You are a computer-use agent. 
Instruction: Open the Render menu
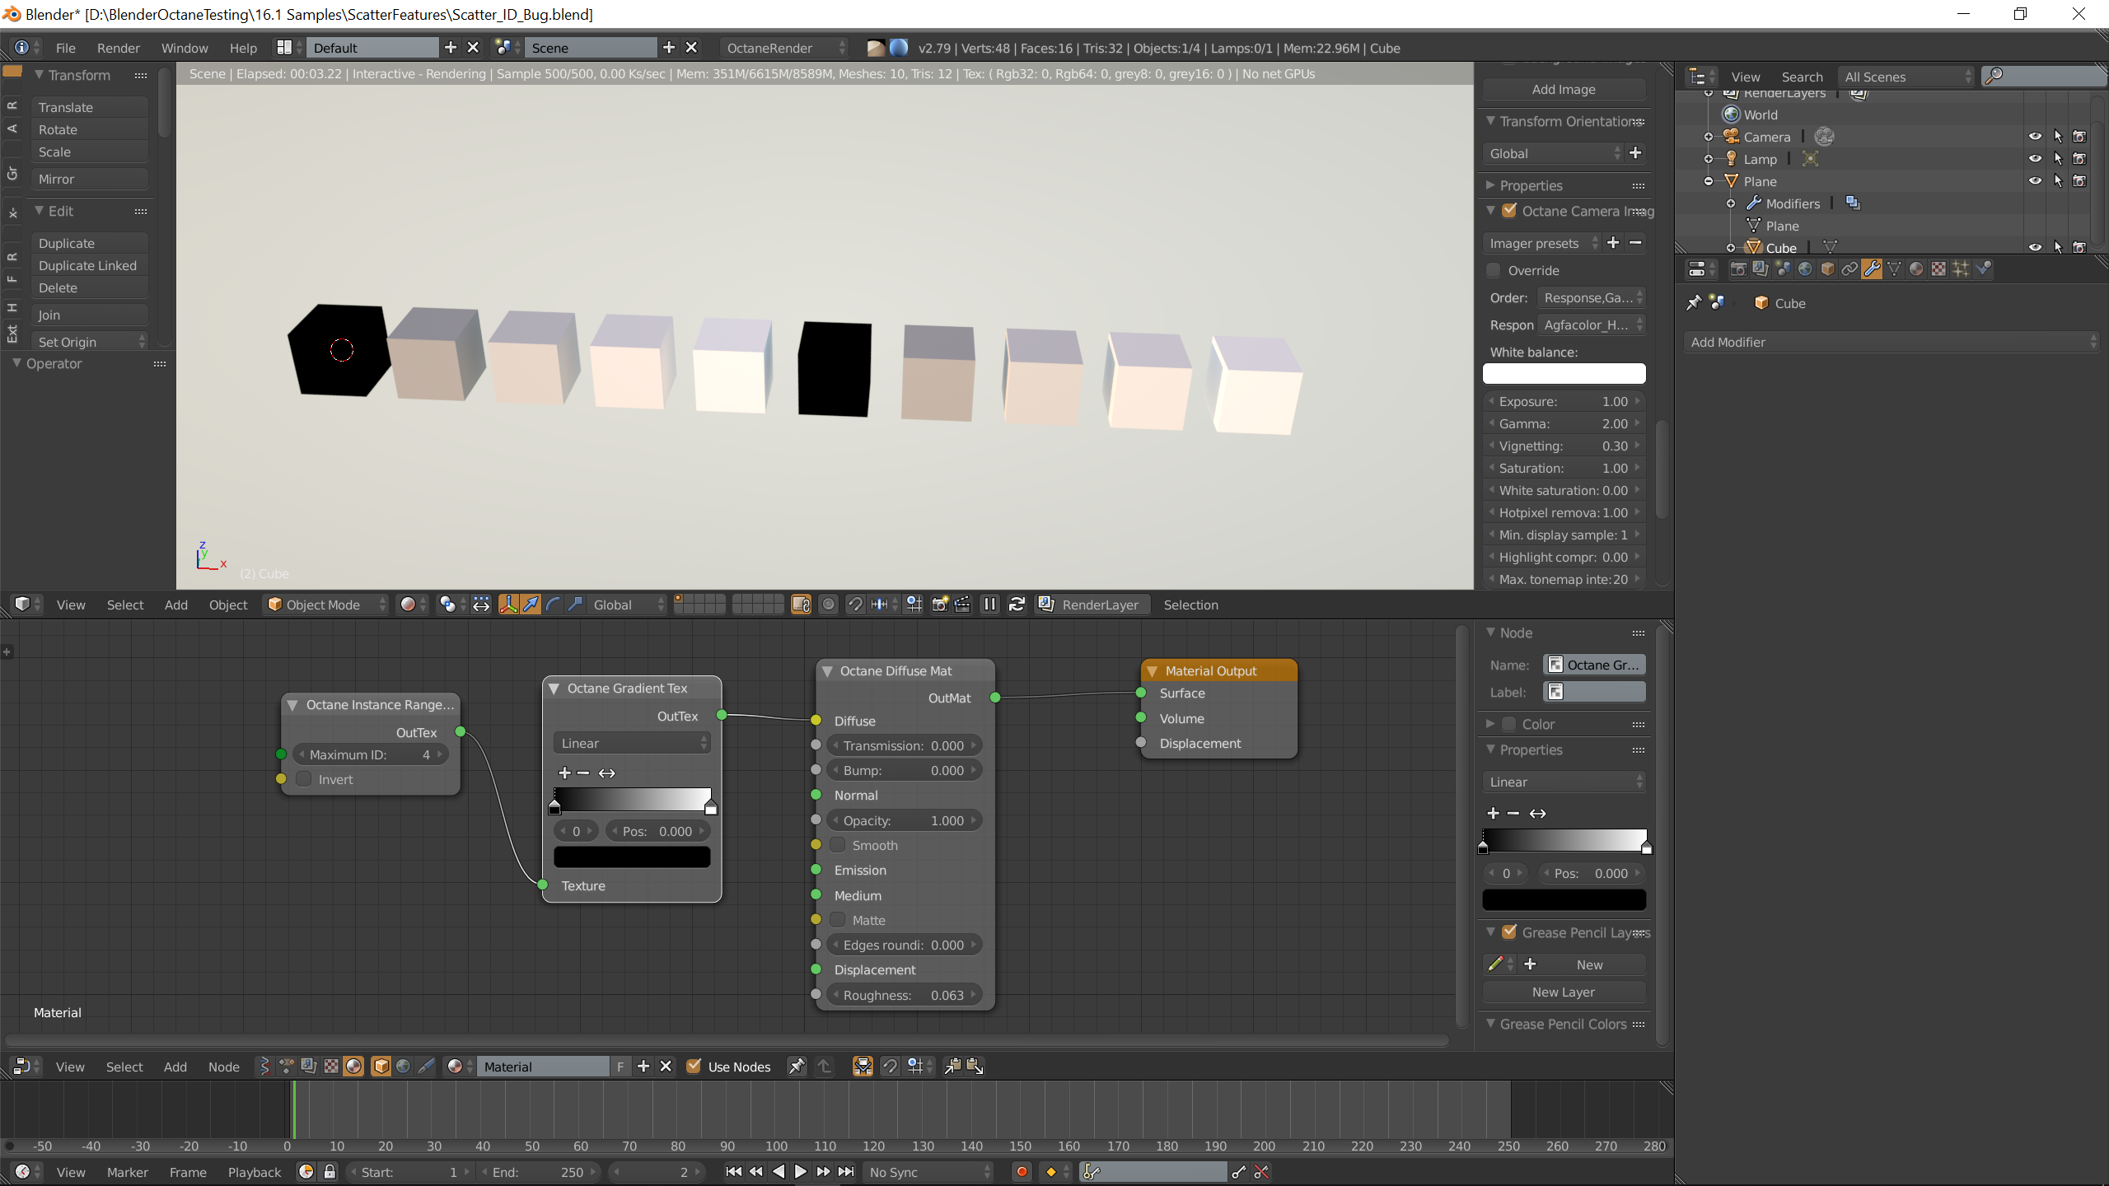pyautogui.click(x=118, y=48)
